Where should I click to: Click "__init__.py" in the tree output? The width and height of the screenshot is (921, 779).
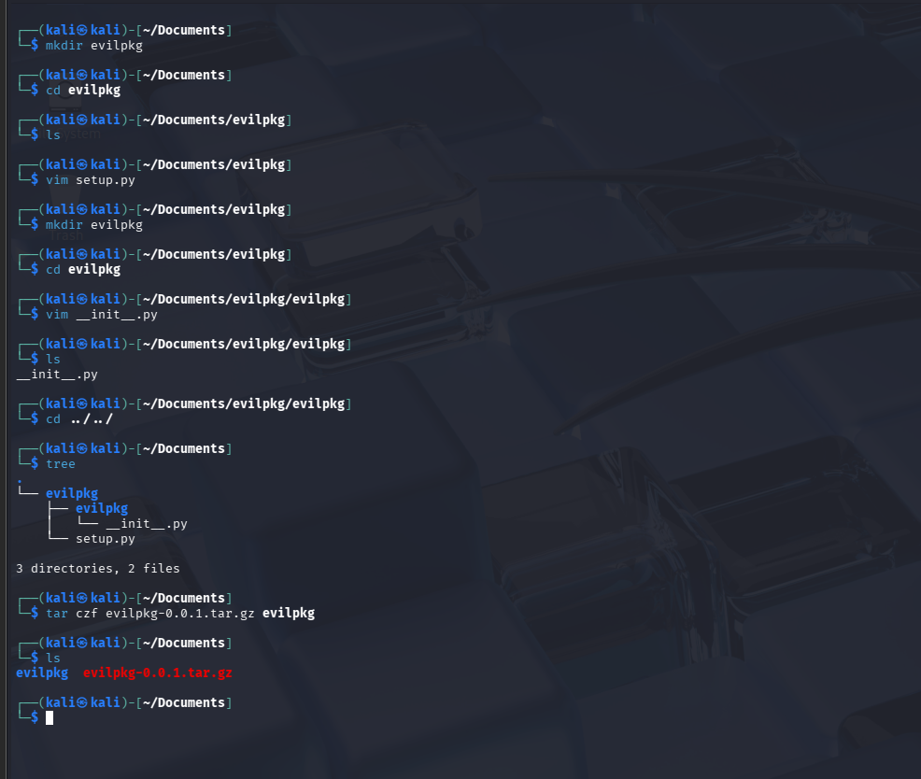147,523
